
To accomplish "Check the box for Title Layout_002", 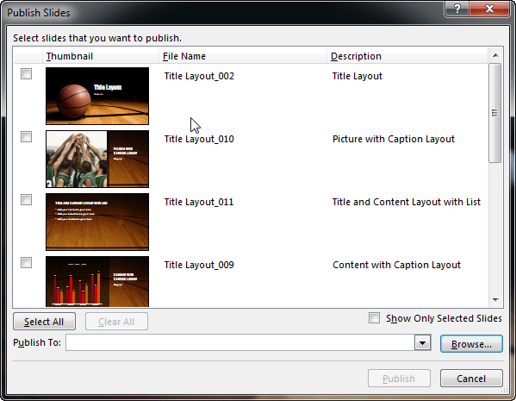I will click(27, 74).
